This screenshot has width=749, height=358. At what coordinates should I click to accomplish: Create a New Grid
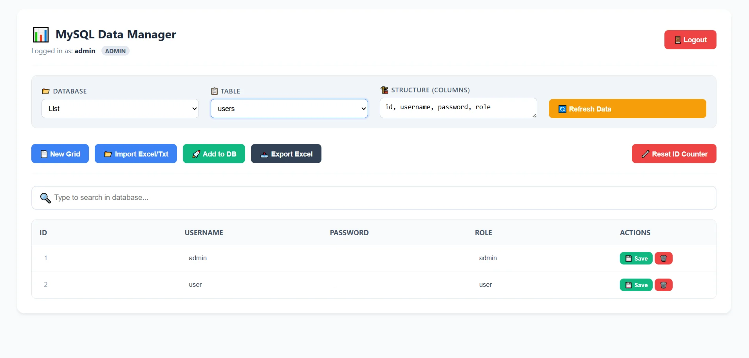(x=60, y=154)
